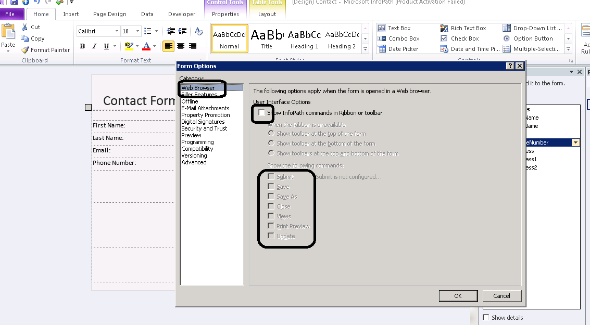Activate the Format Painter
Screen dimensions: 590x325
[x=45, y=50]
